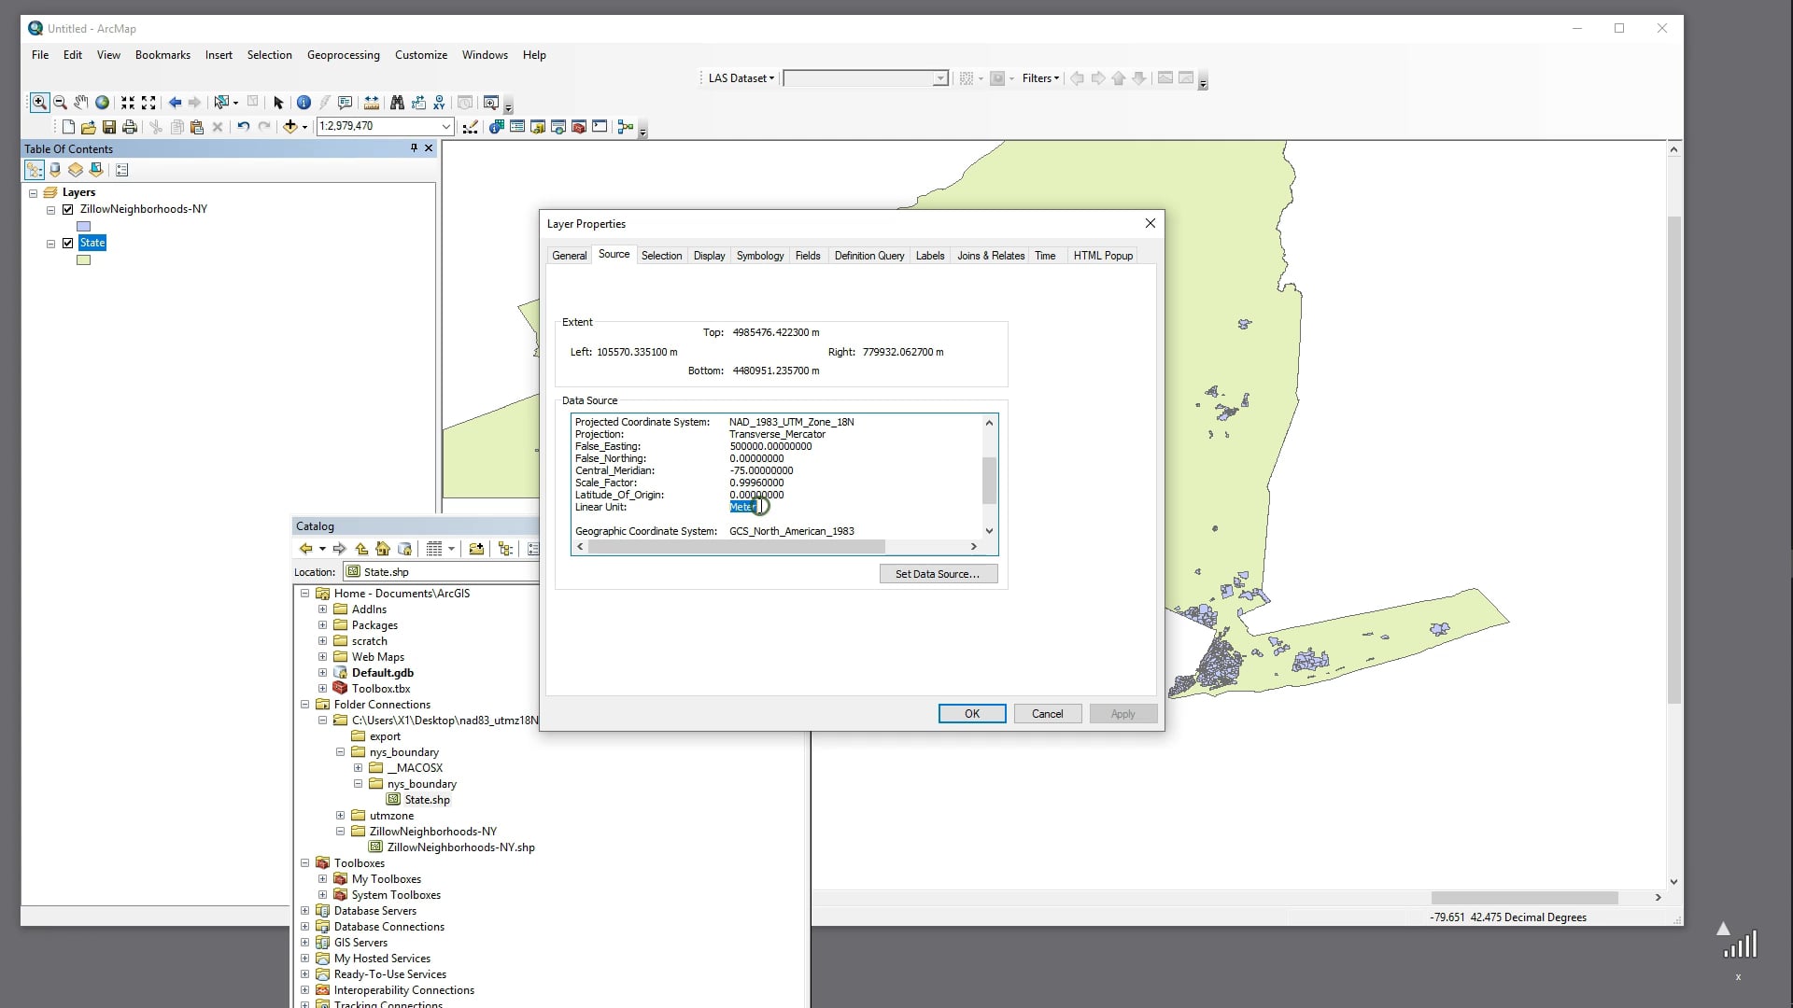1793x1008 pixels.
Task: Click the Save map icon
Action: (109, 127)
